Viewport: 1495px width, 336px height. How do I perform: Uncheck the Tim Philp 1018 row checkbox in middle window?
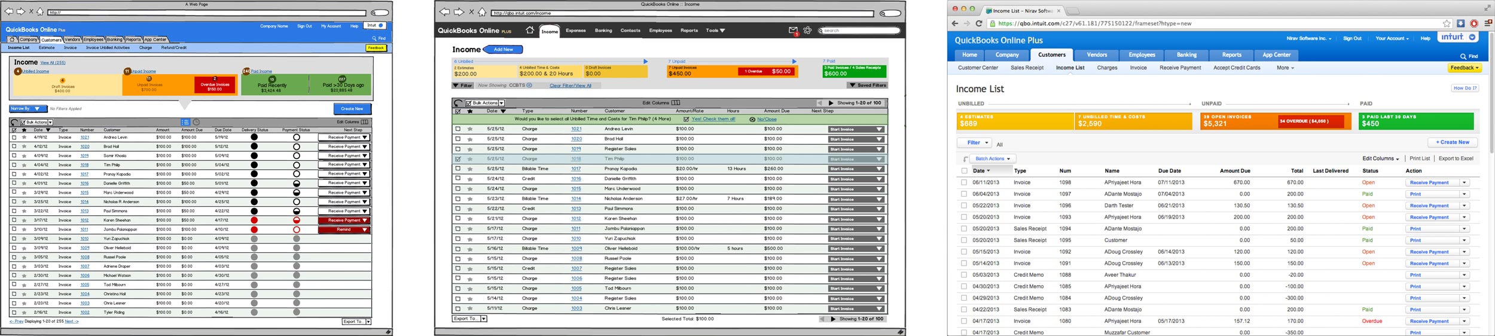click(458, 159)
